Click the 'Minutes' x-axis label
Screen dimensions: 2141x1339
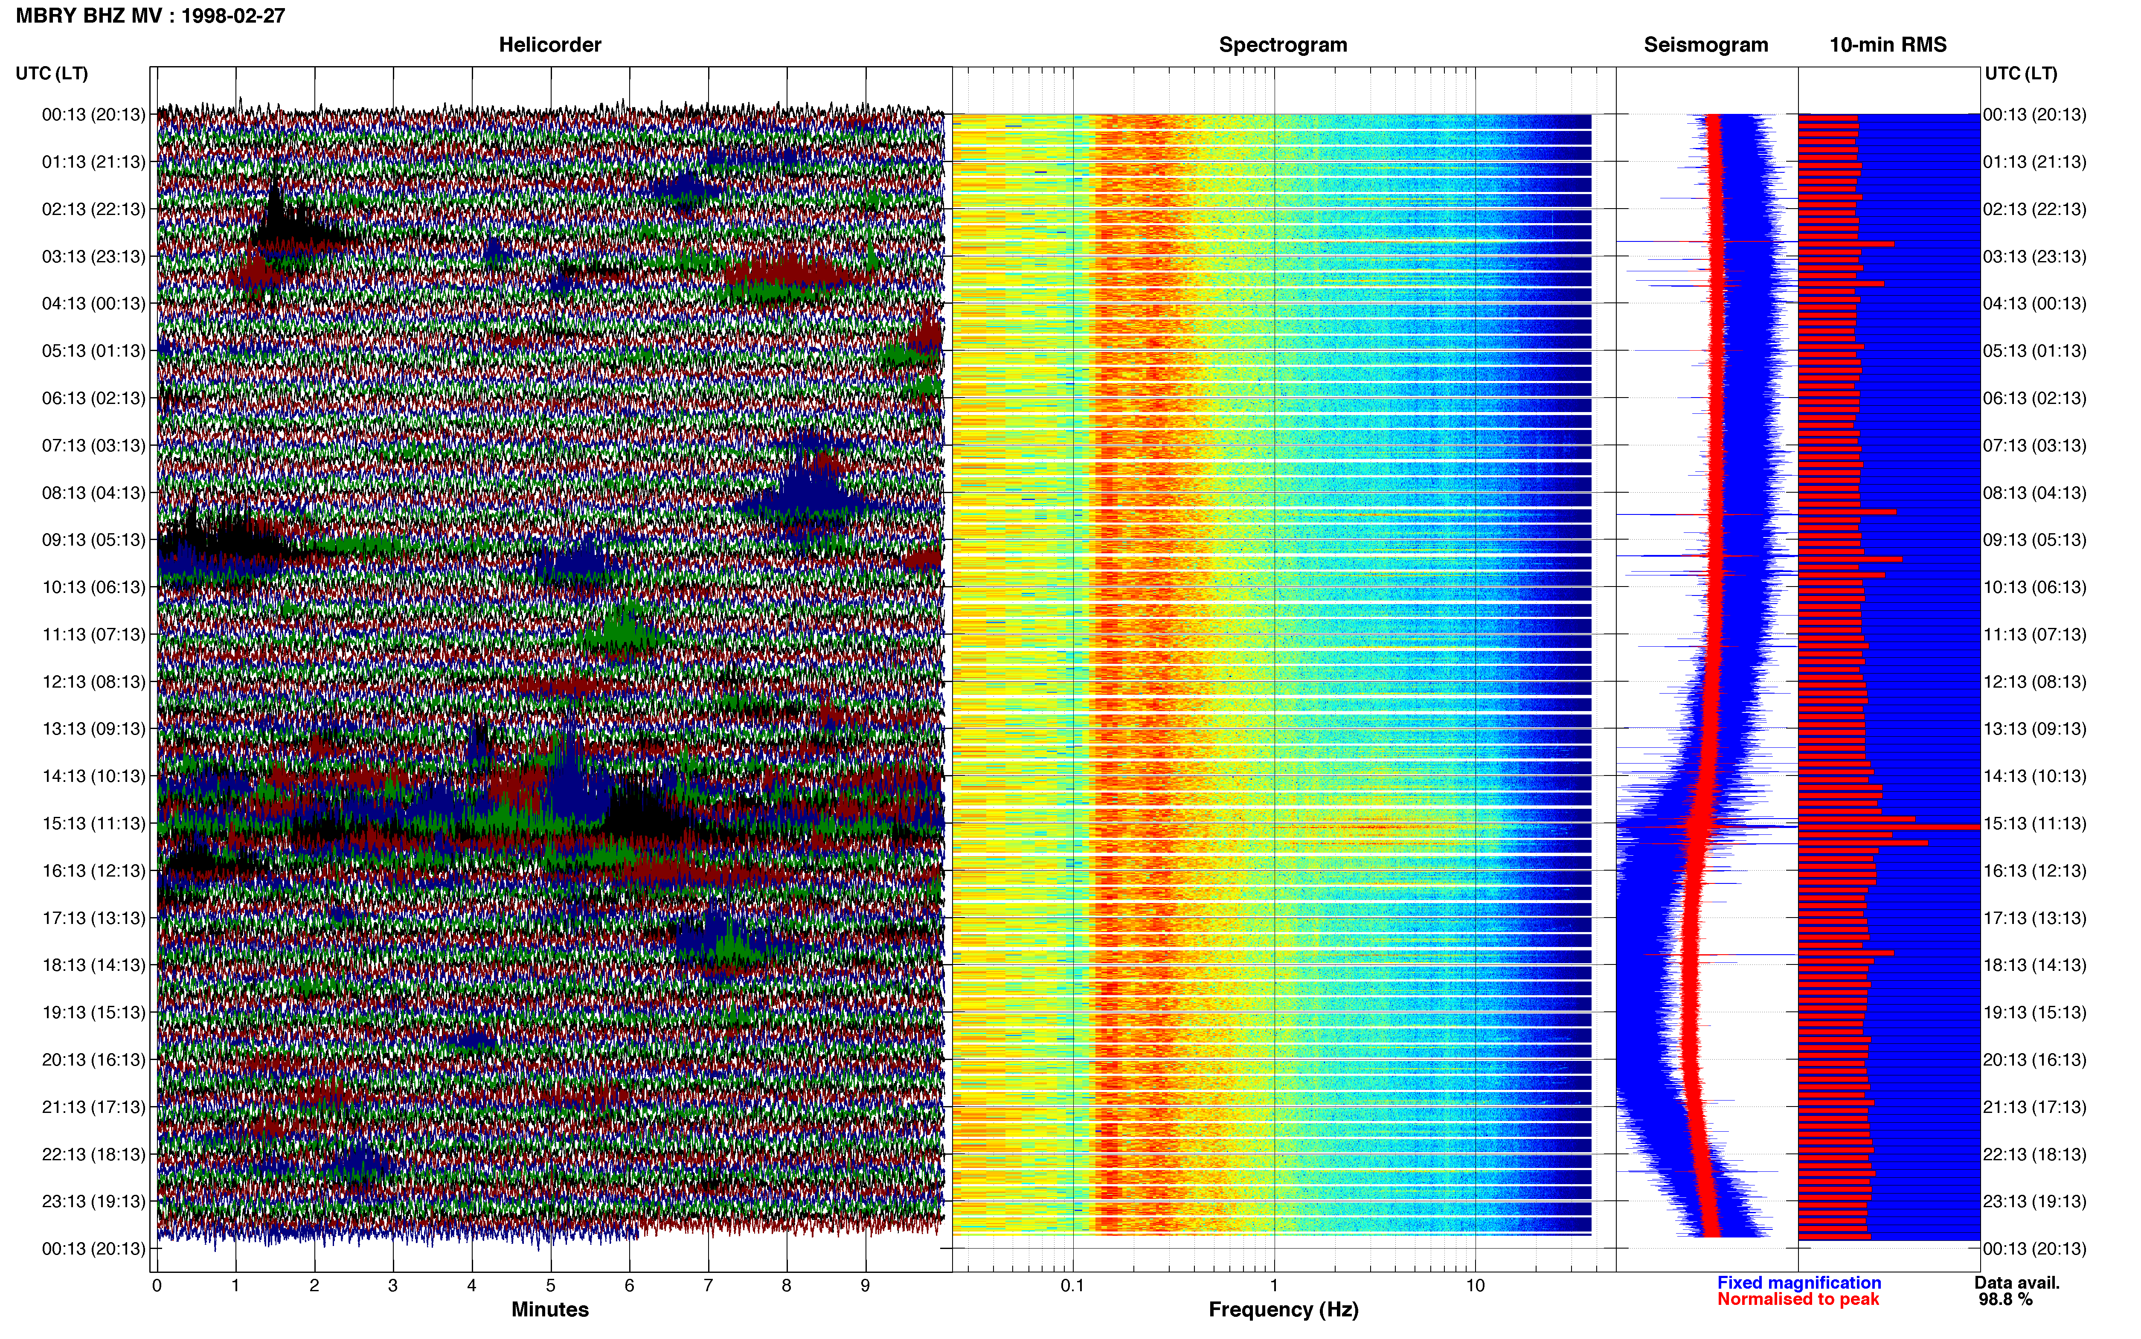click(550, 1310)
